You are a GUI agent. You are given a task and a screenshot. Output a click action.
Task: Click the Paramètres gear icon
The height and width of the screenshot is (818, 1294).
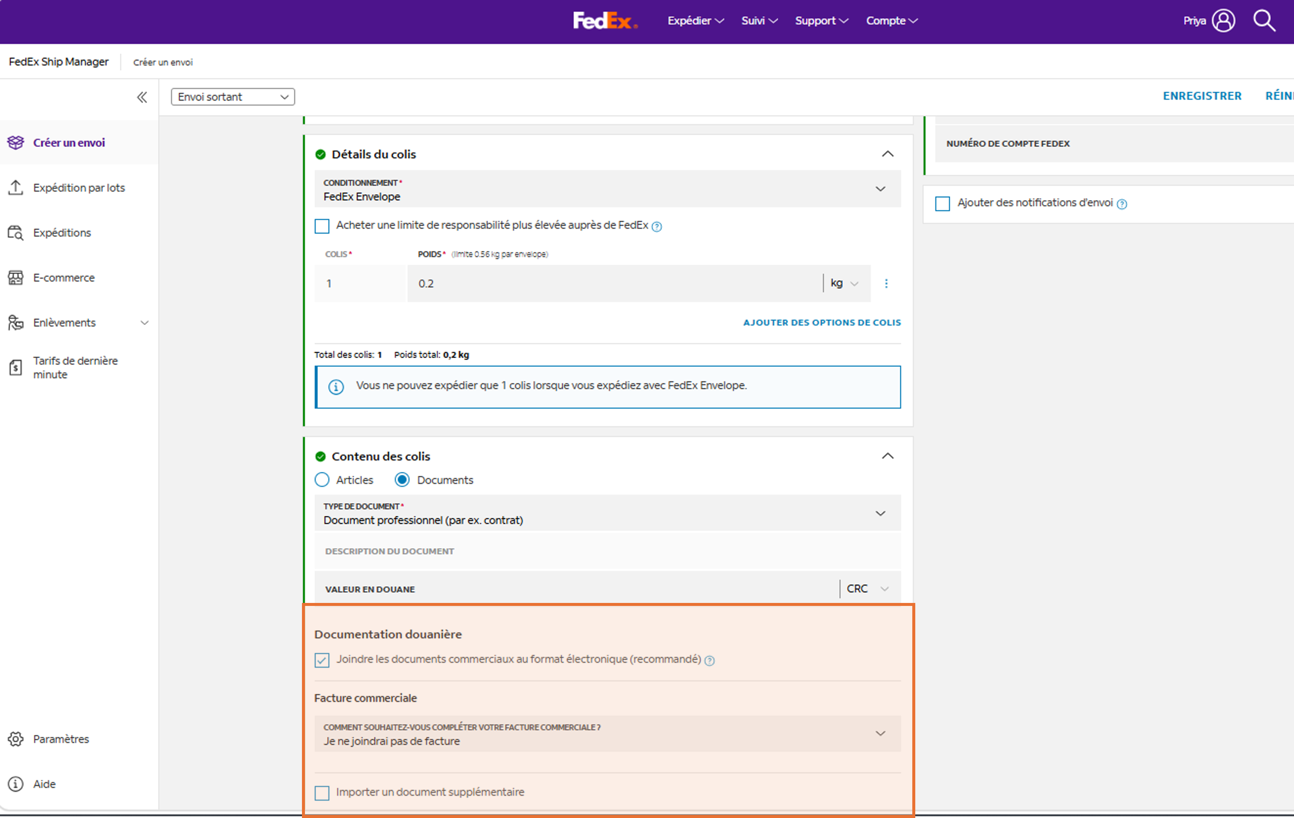pos(16,739)
